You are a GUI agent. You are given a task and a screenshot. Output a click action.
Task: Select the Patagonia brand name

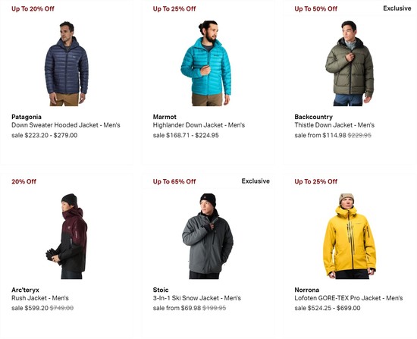(x=27, y=117)
